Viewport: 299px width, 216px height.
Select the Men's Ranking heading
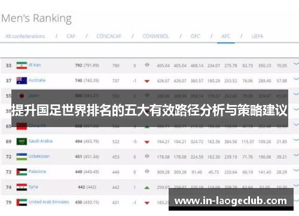point(36,18)
